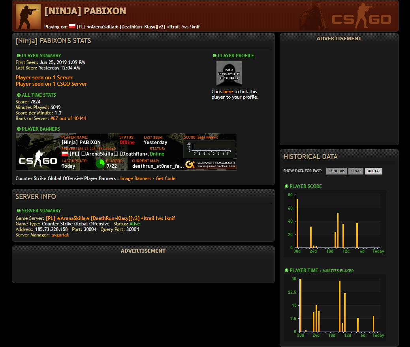Open the ArenaSkilla game server link in Server Summary
The width and height of the screenshot is (410, 347).
point(110,218)
